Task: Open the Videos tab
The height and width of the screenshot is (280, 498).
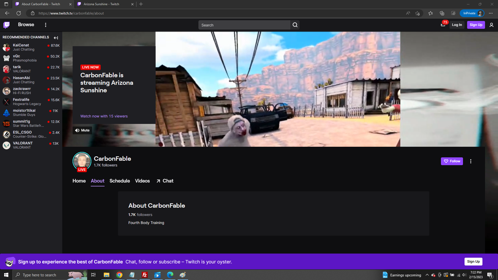Action: click(142, 181)
